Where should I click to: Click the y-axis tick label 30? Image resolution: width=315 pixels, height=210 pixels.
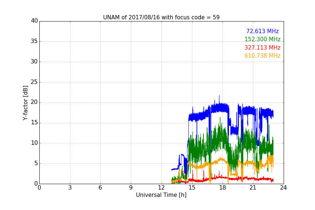pos(34,62)
